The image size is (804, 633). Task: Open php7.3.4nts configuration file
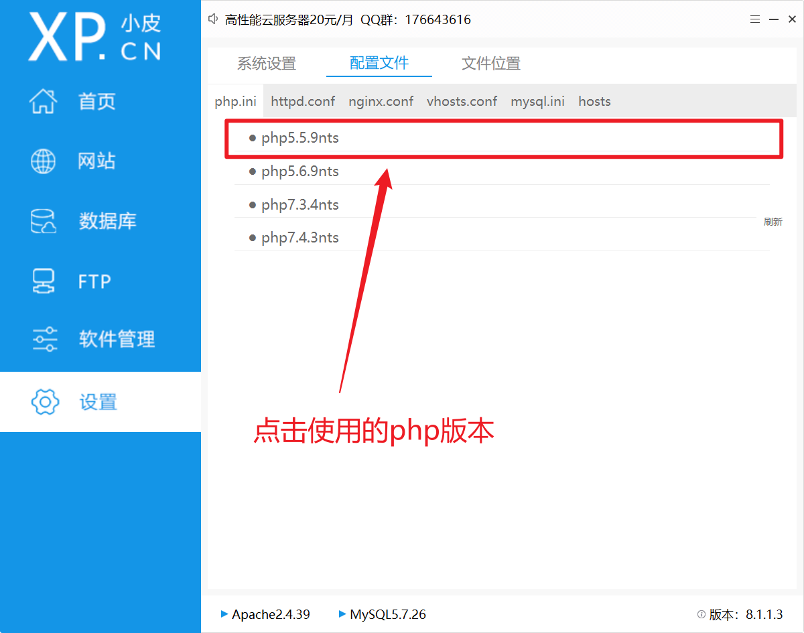point(300,205)
